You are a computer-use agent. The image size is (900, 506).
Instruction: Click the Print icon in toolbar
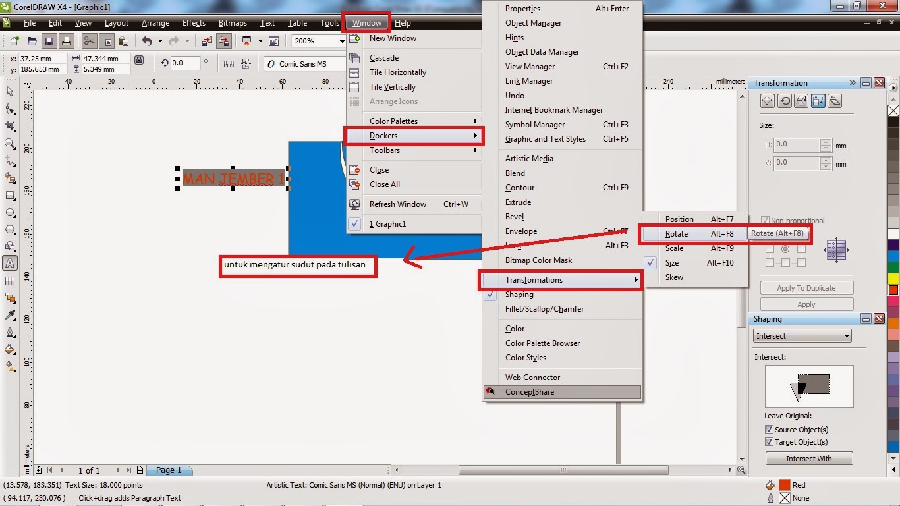coord(66,41)
